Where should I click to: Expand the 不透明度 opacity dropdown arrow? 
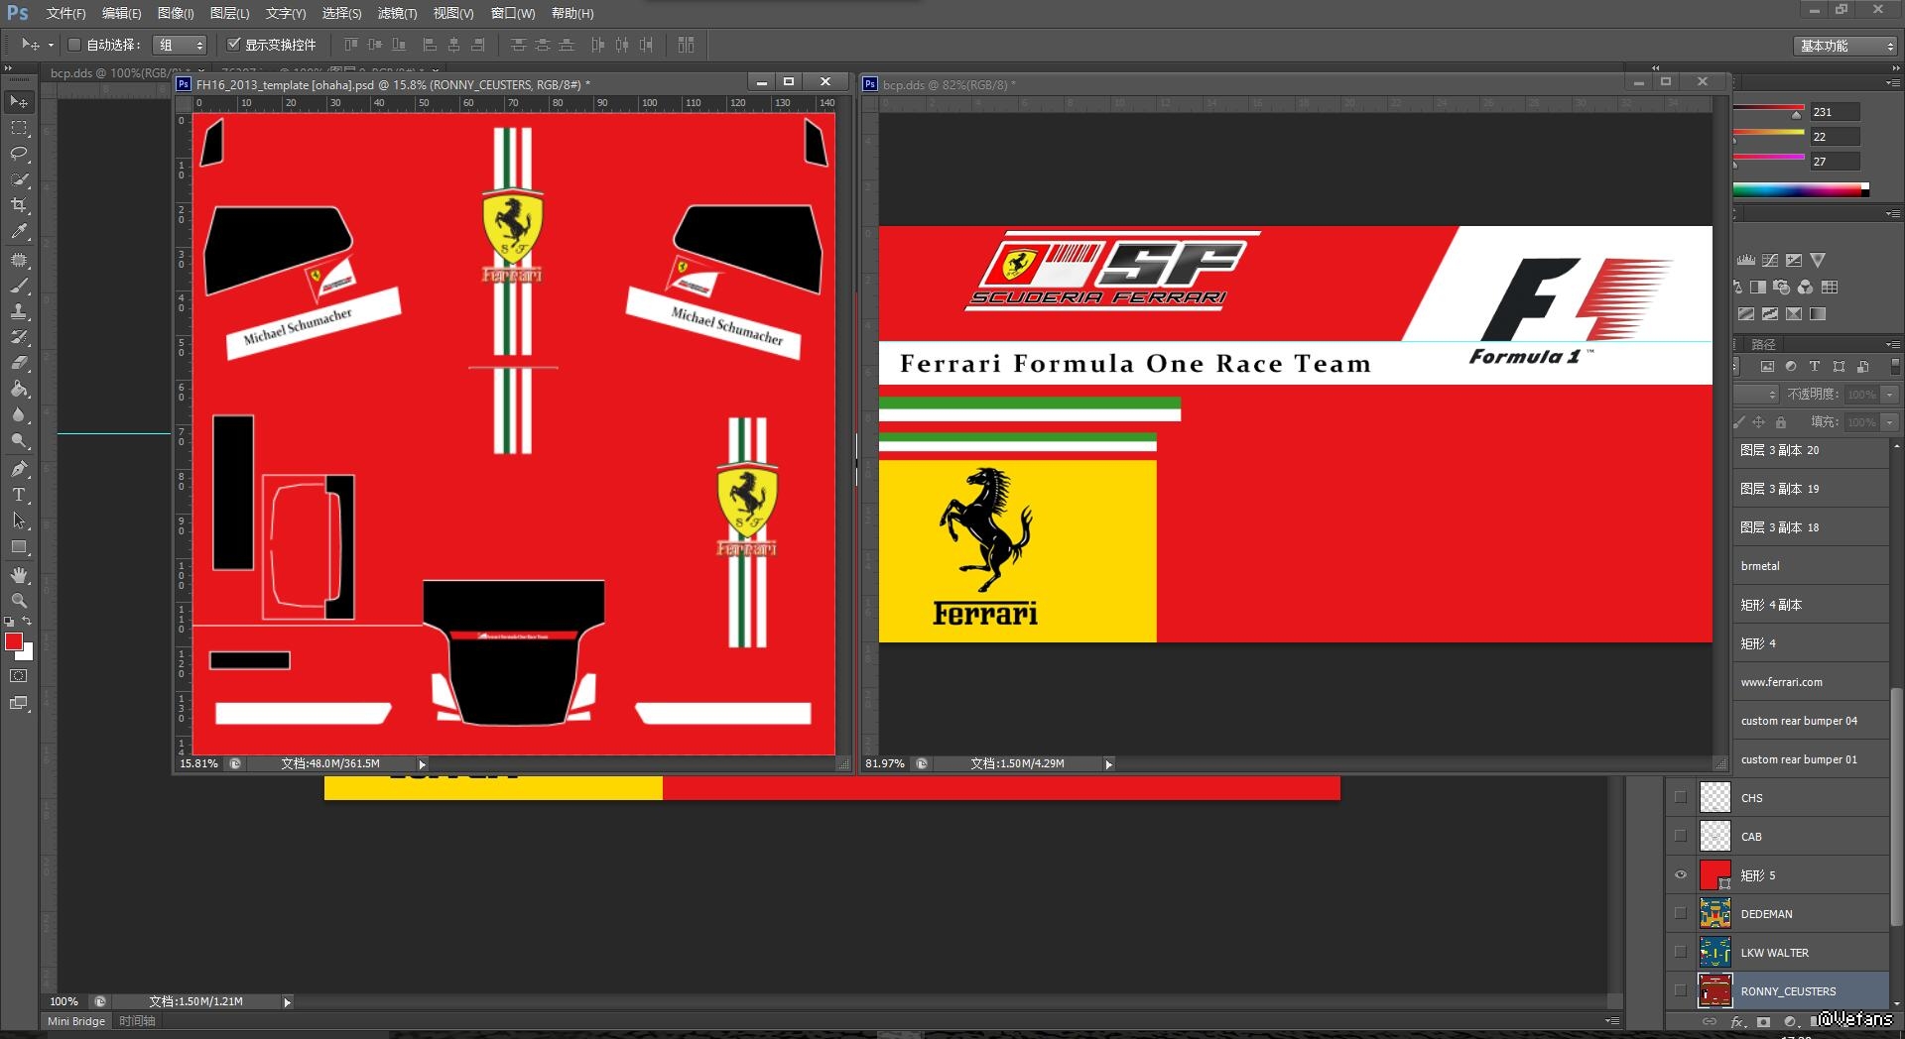click(x=1889, y=395)
